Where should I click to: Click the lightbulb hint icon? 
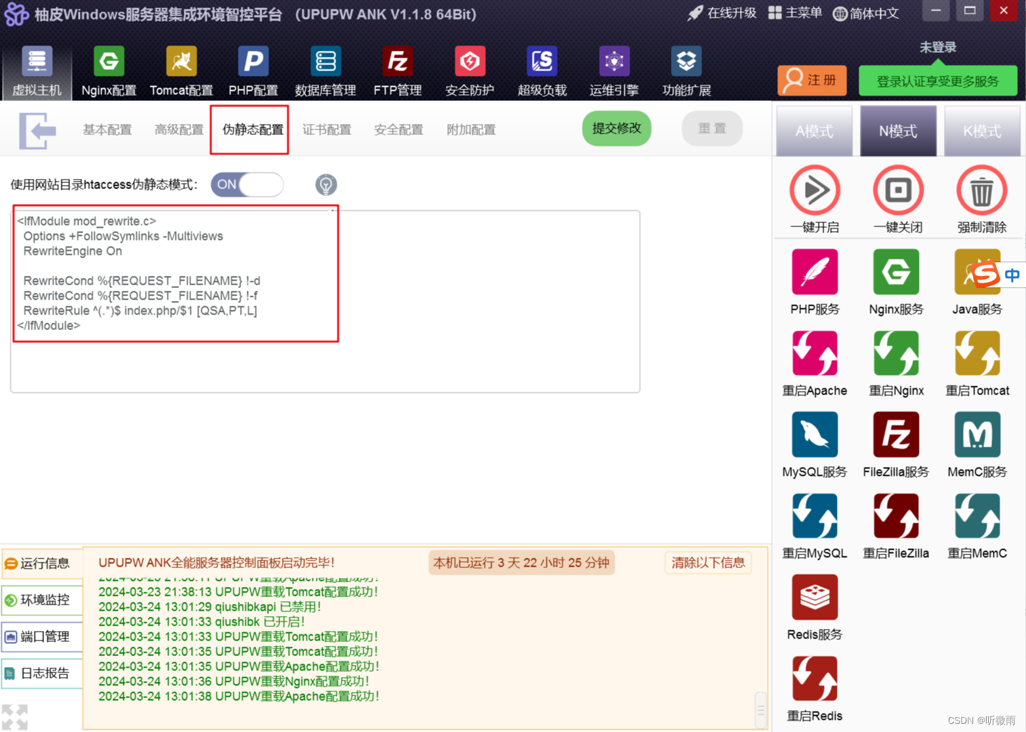(x=326, y=184)
